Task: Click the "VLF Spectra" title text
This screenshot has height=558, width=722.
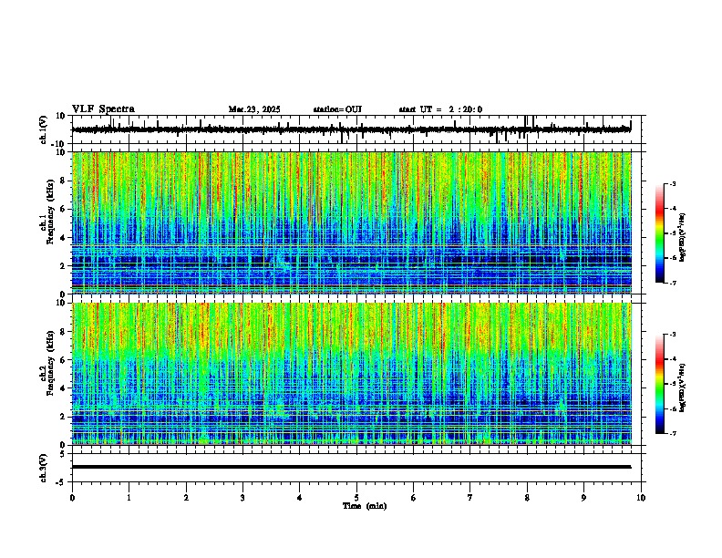Action: coord(103,109)
